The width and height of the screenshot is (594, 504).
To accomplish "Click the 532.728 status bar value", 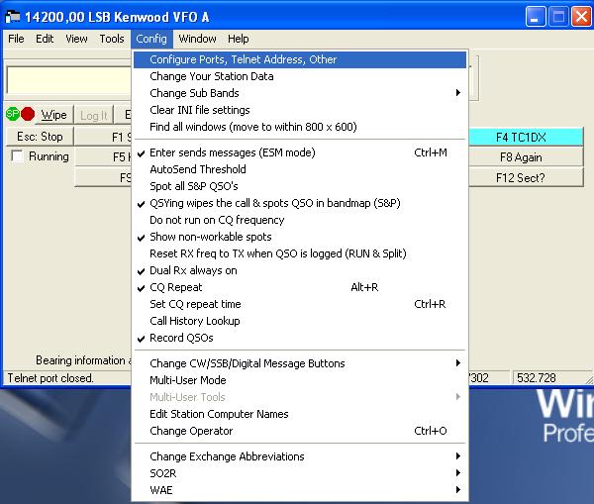I will tap(536, 378).
